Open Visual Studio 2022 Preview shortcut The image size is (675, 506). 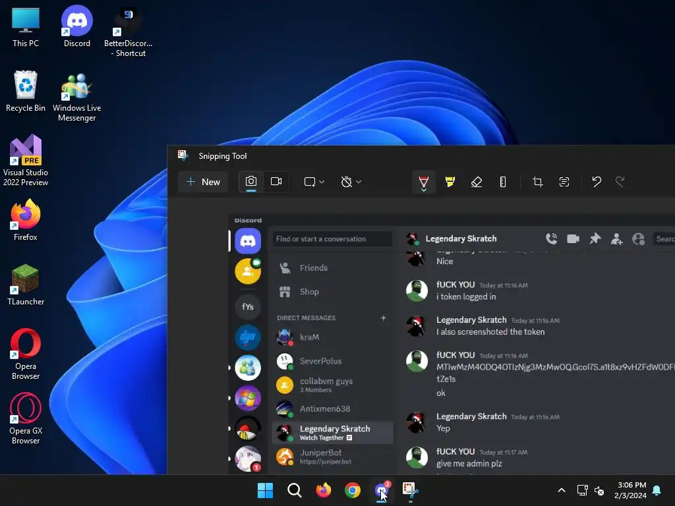[26, 160]
